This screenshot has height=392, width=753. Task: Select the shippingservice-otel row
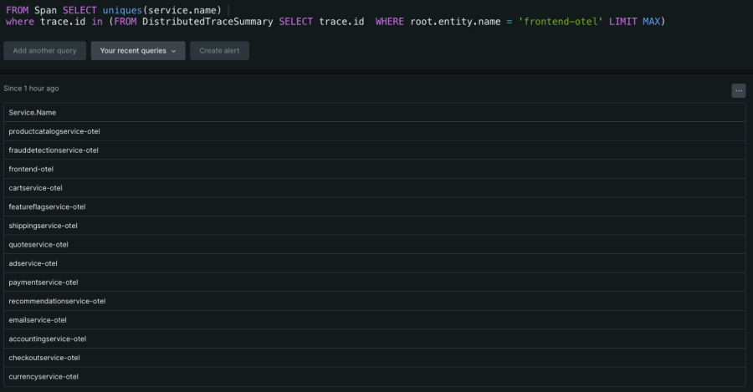click(x=43, y=226)
